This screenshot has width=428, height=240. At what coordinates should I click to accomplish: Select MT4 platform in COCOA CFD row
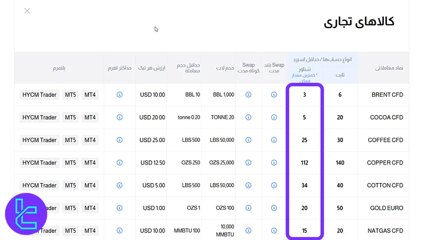[90, 118]
